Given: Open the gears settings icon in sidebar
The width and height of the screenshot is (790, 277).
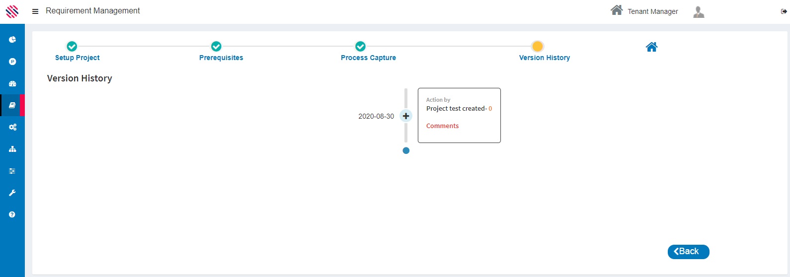Looking at the screenshot, I should coord(12,127).
